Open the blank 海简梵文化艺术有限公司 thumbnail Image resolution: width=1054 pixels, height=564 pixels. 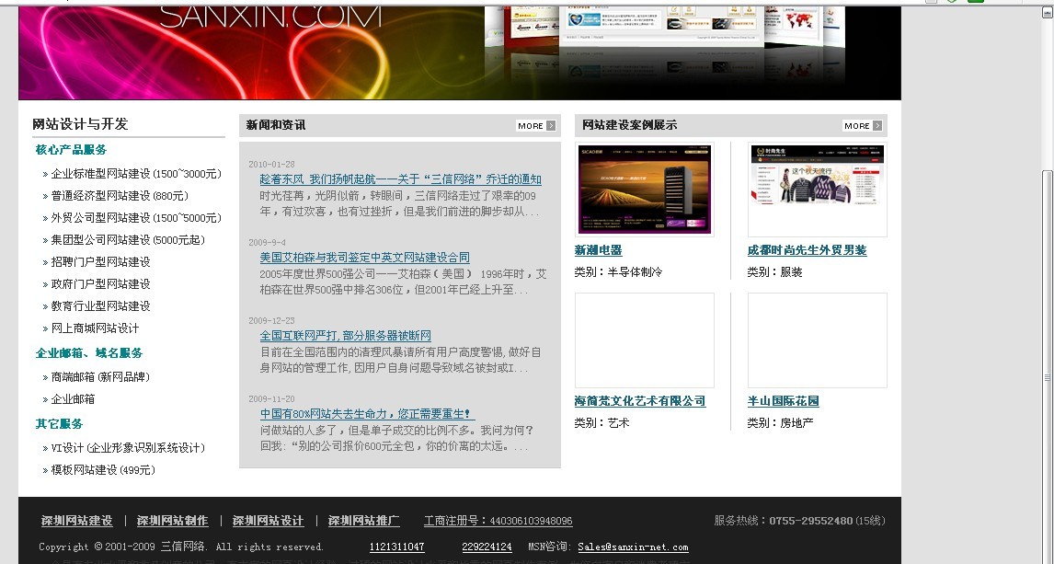645,340
